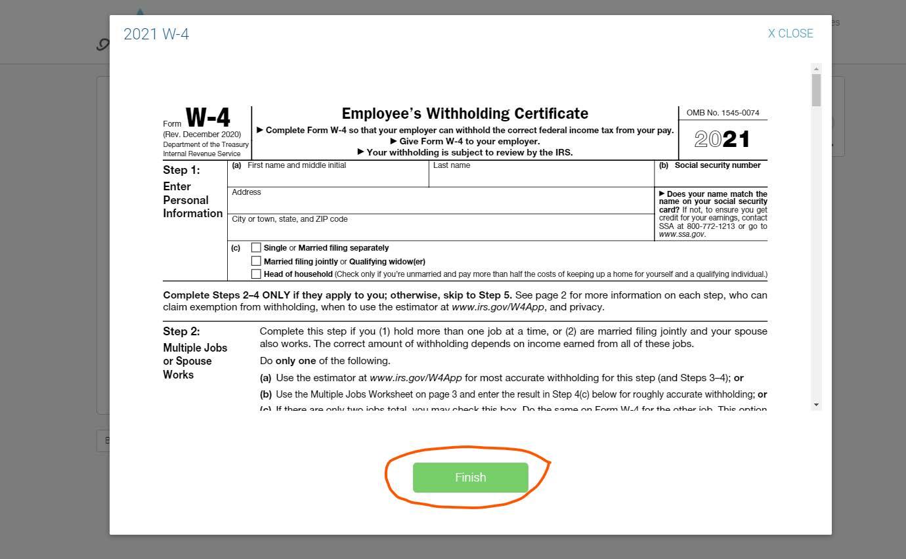This screenshot has height=559, width=906.
Task: Check Married filing jointly or Qualifying widow(er)
Action: (256, 261)
